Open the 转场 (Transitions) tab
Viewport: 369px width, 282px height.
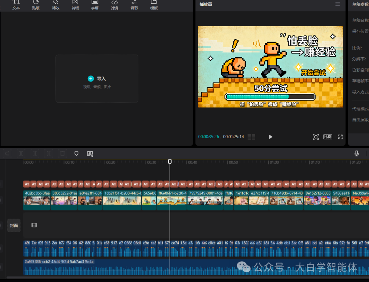pyautogui.click(x=75, y=5)
